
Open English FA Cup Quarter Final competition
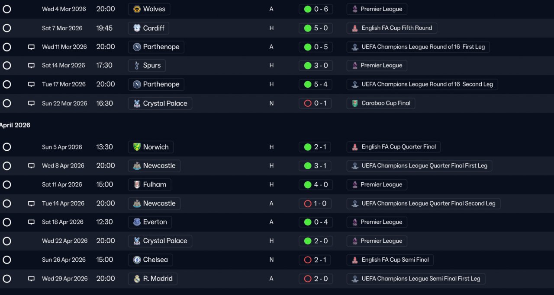tap(394, 147)
